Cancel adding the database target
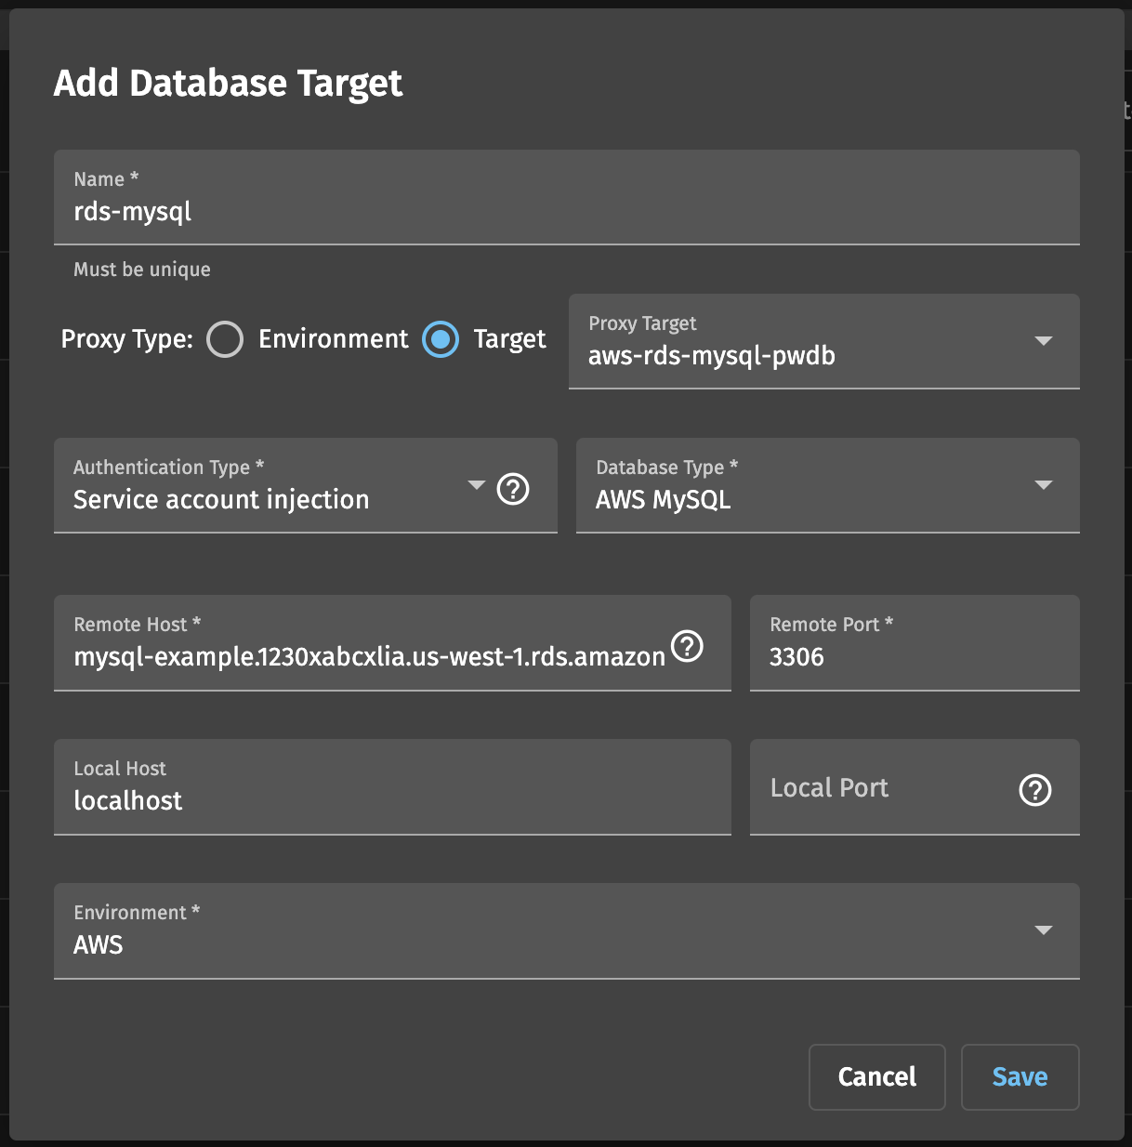The image size is (1132, 1147). (x=876, y=1076)
